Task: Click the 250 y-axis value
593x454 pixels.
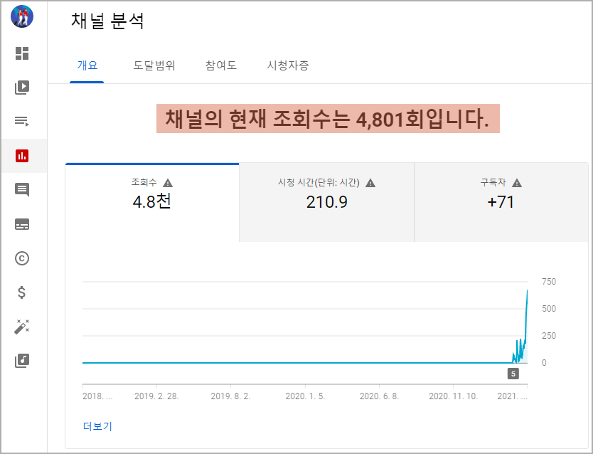Action: [x=549, y=336]
